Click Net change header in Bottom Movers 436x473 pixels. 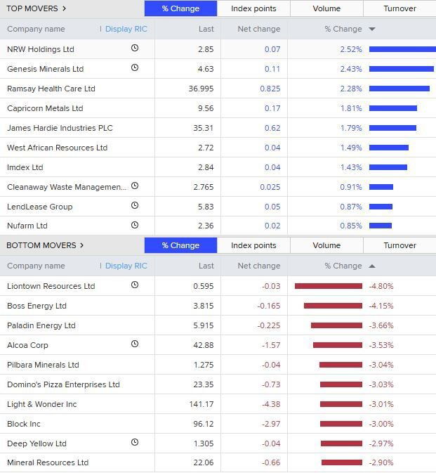click(x=259, y=266)
